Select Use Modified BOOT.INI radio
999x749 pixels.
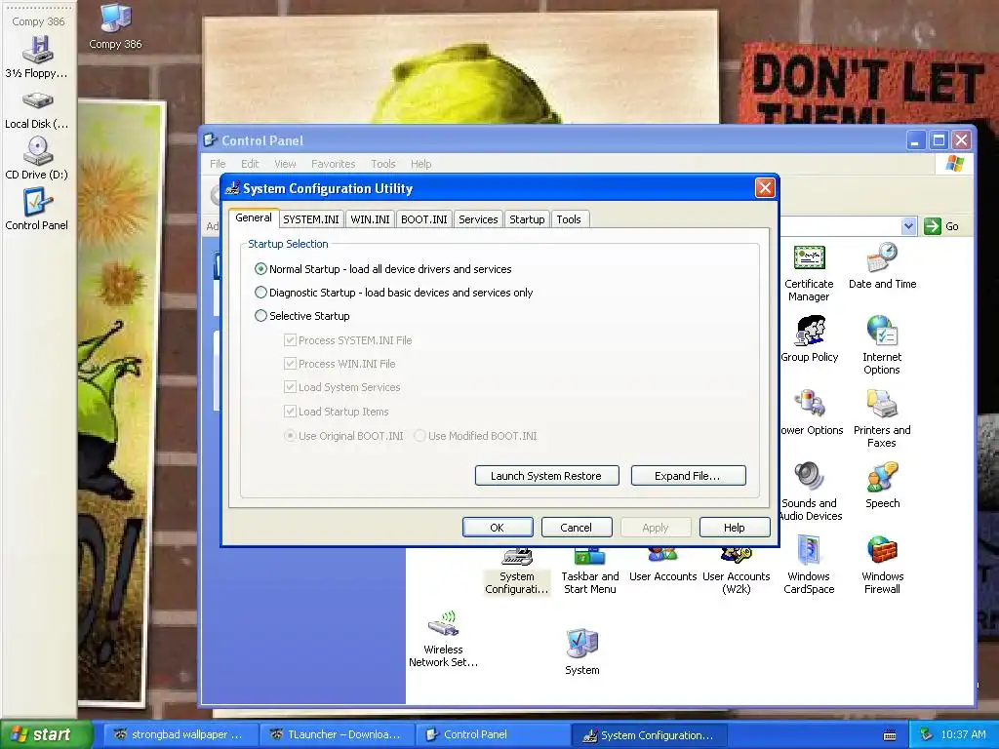pyautogui.click(x=420, y=436)
